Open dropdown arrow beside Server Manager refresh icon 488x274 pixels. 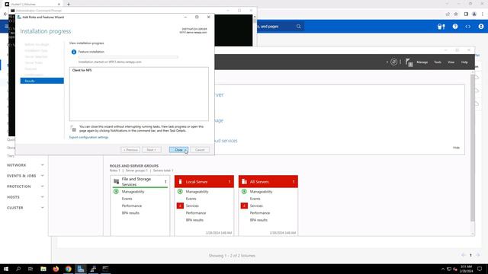387,62
